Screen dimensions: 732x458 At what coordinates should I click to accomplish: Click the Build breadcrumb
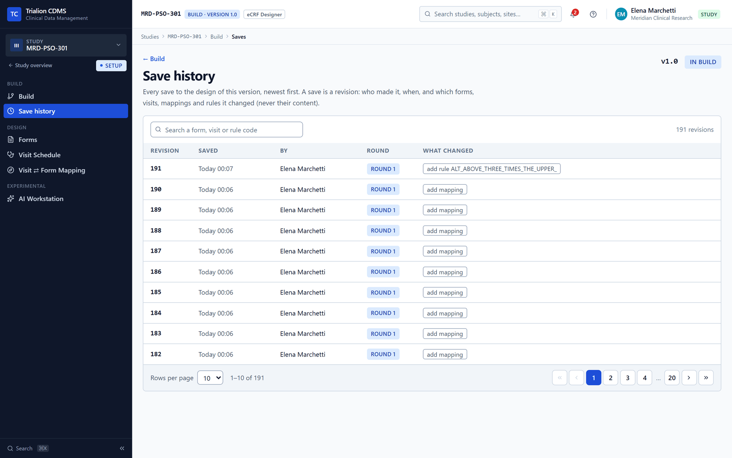click(x=217, y=37)
